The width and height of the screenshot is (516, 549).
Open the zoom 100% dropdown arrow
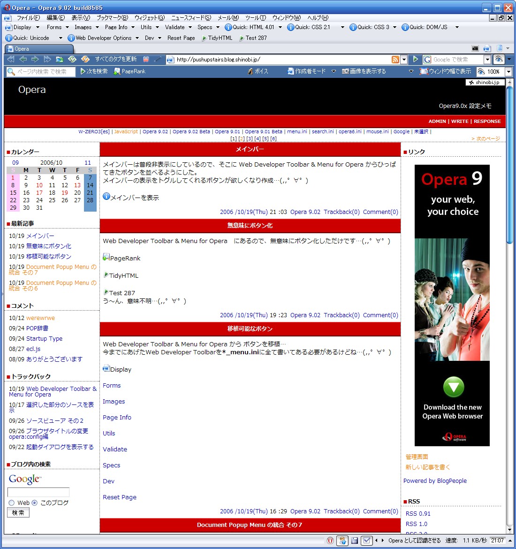(x=508, y=71)
